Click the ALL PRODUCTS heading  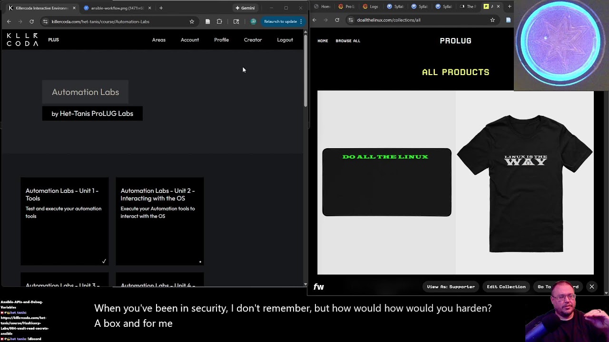click(x=455, y=72)
